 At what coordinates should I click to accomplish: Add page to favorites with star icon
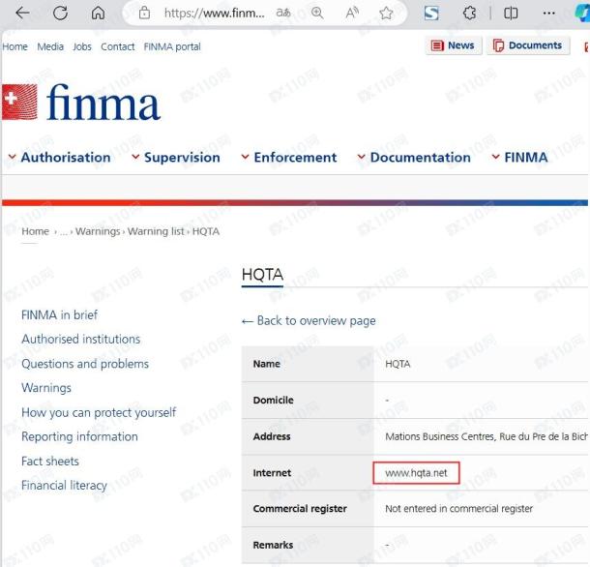(x=386, y=14)
